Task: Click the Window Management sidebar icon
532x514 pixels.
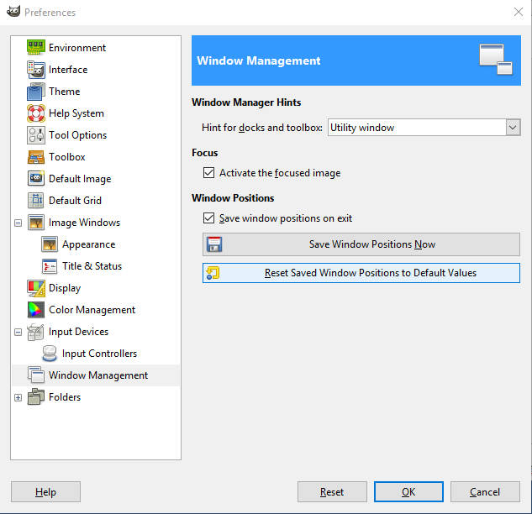Action: point(35,375)
